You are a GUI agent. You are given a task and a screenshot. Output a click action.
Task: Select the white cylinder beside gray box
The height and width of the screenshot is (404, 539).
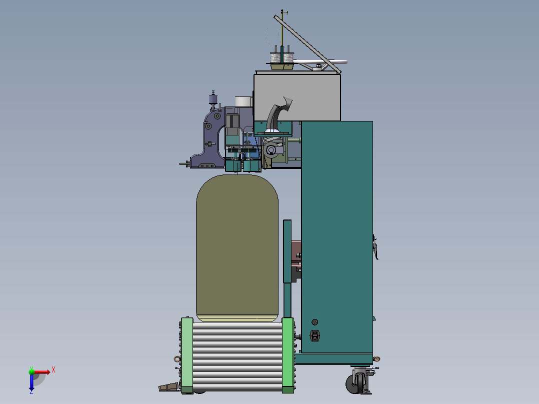(x=243, y=102)
